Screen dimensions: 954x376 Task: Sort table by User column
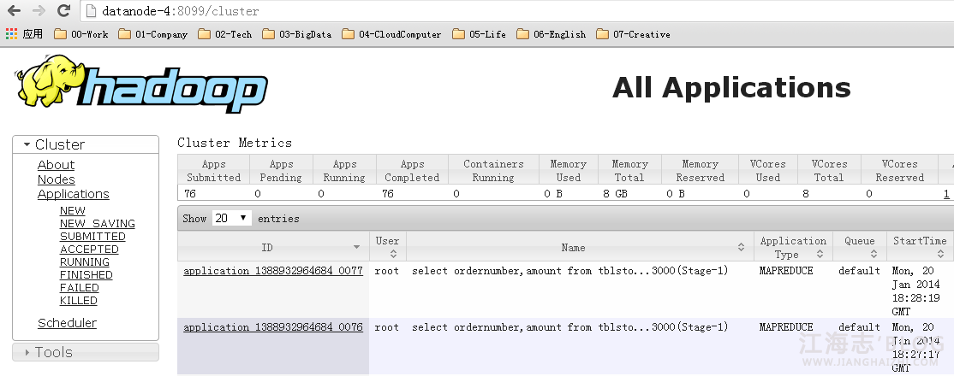tap(387, 247)
